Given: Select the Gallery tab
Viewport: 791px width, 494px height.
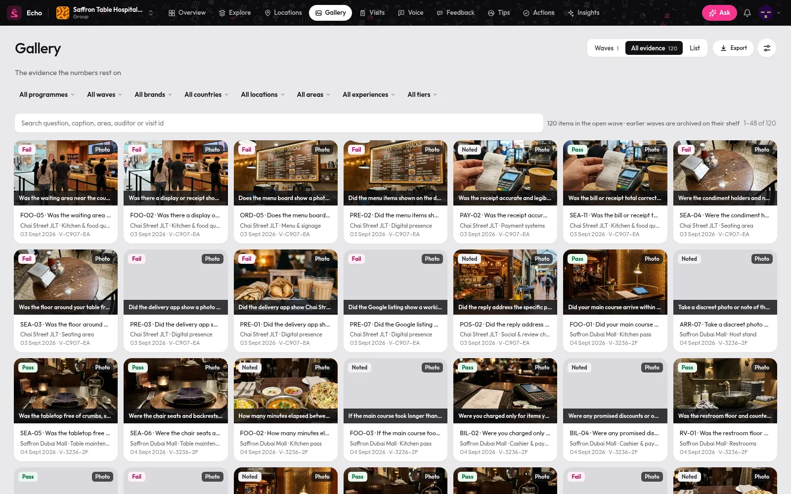Looking at the screenshot, I should pos(330,13).
